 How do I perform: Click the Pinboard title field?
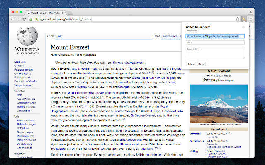pos(215,36)
